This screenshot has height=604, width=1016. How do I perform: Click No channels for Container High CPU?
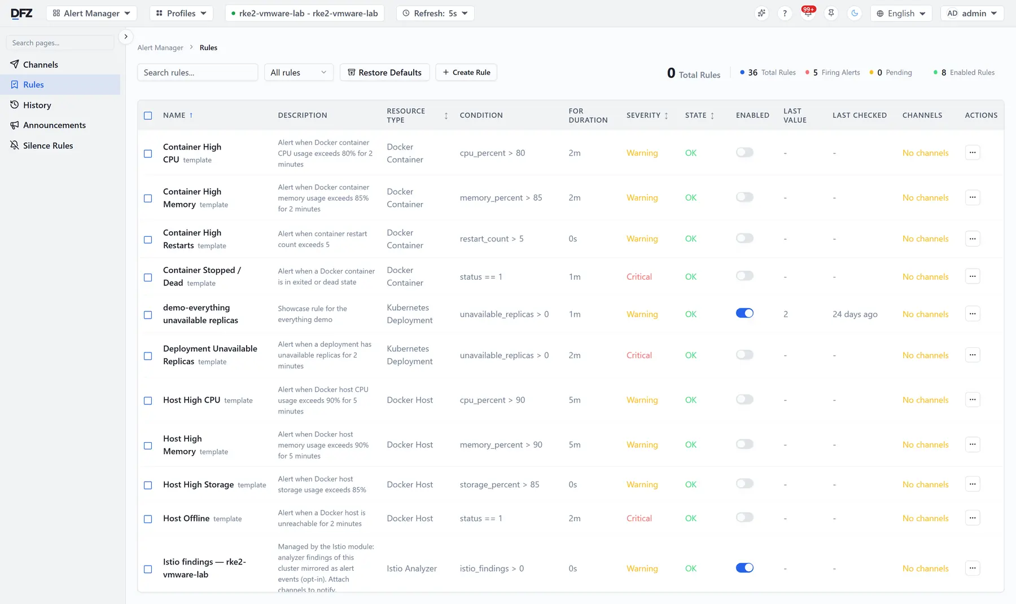[925, 153]
